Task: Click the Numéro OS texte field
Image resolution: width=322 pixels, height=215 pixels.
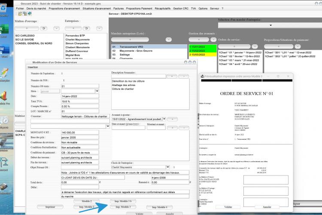Action: coord(80,86)
